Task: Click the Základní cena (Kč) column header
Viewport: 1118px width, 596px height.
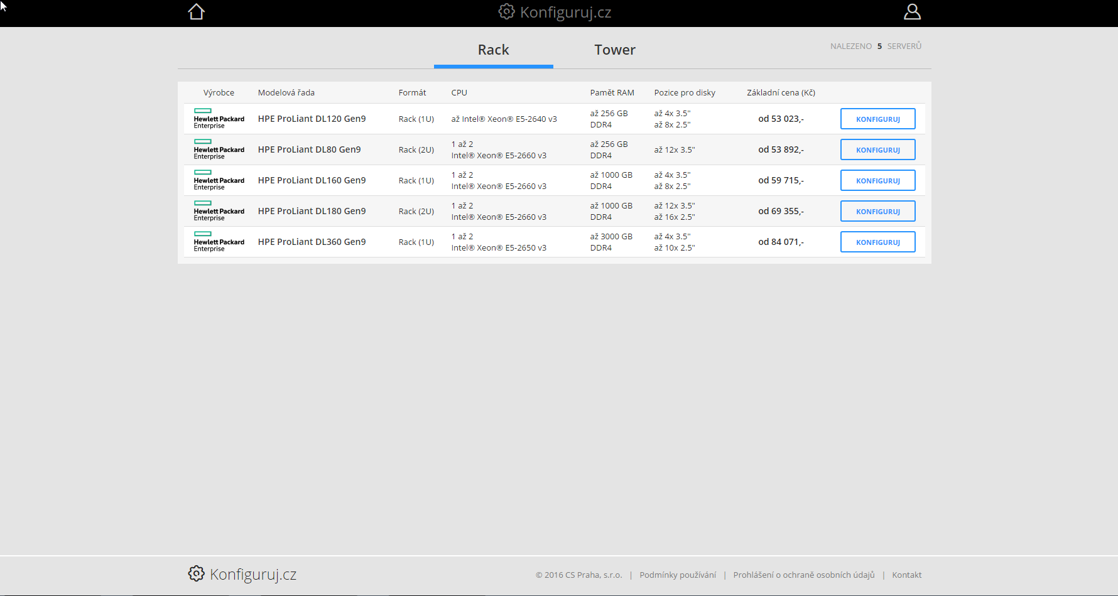Action: (x=781, y=93)
